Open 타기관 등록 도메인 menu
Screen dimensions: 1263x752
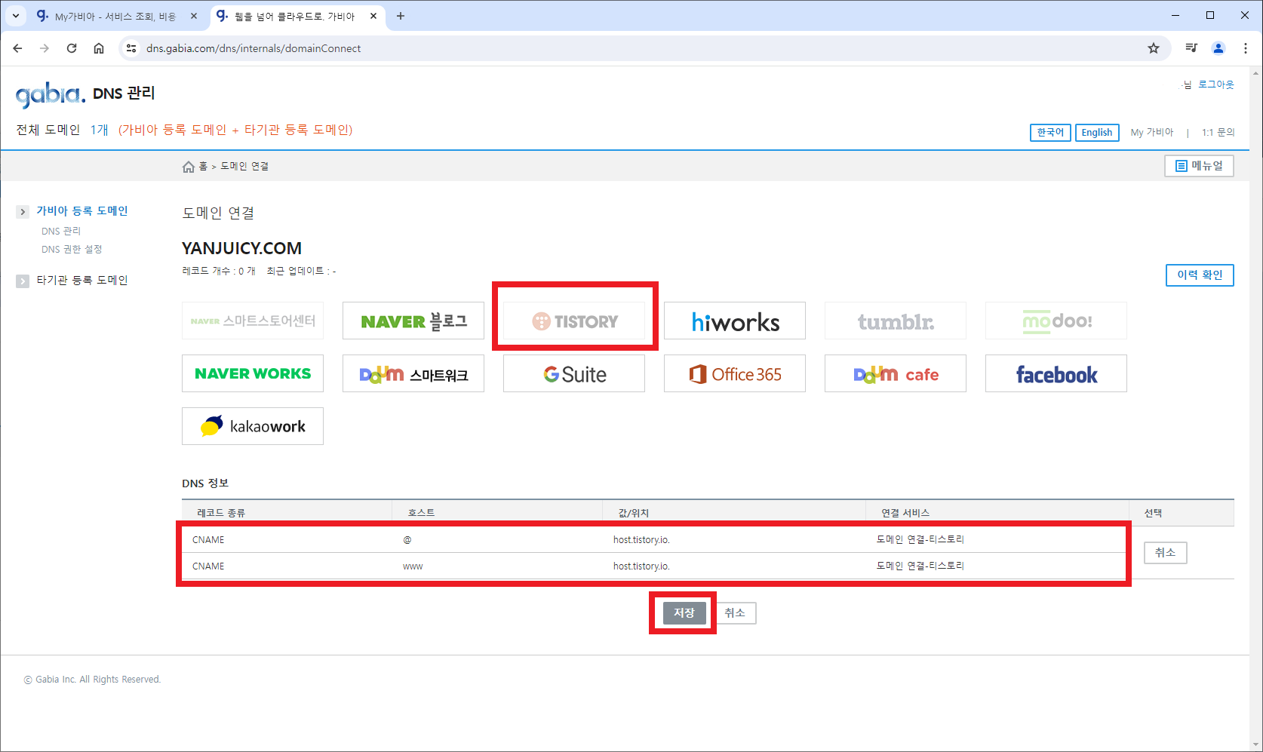[x=82, y=281]
